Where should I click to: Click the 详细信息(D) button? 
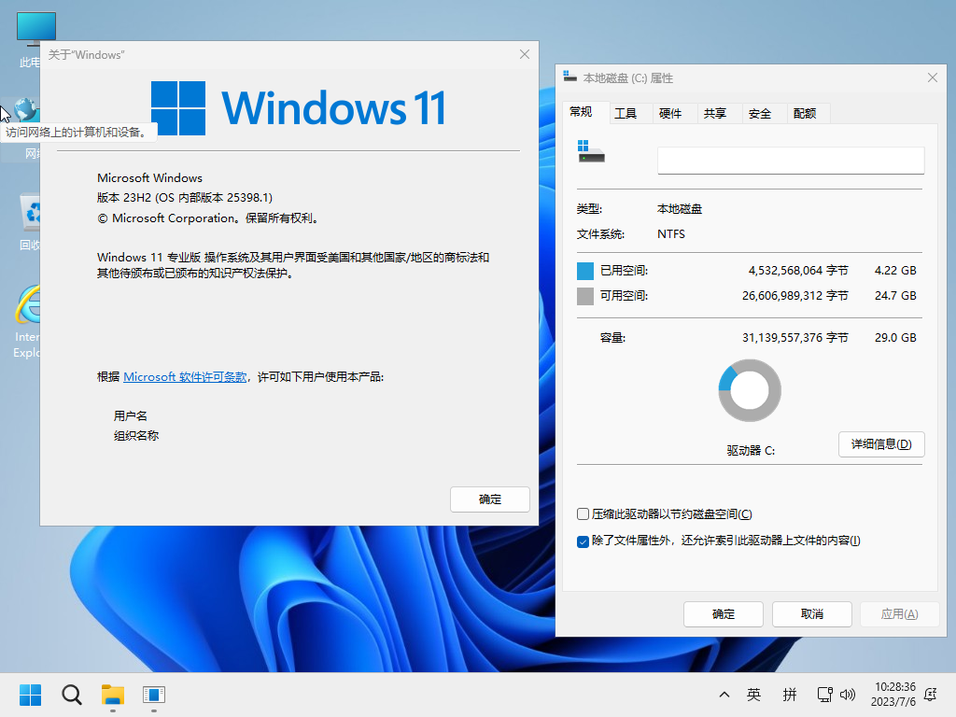(881, 443)
